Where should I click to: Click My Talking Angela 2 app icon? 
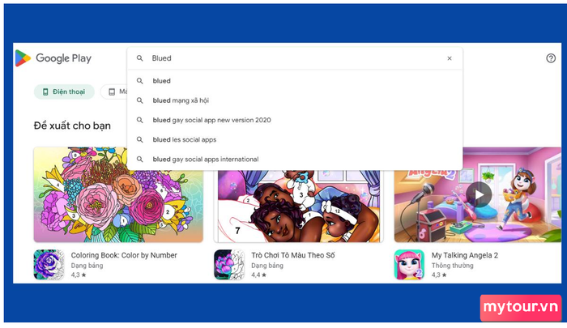(409, 264)
